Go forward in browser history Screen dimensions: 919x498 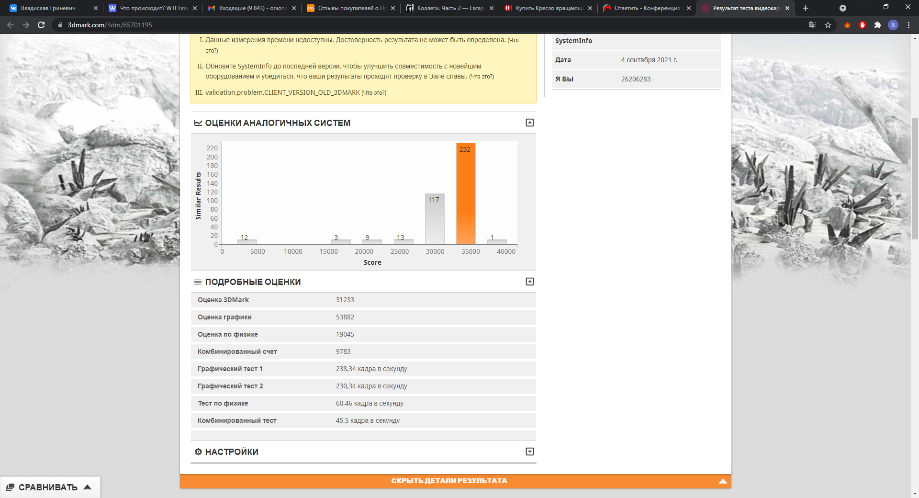[26, 25]
